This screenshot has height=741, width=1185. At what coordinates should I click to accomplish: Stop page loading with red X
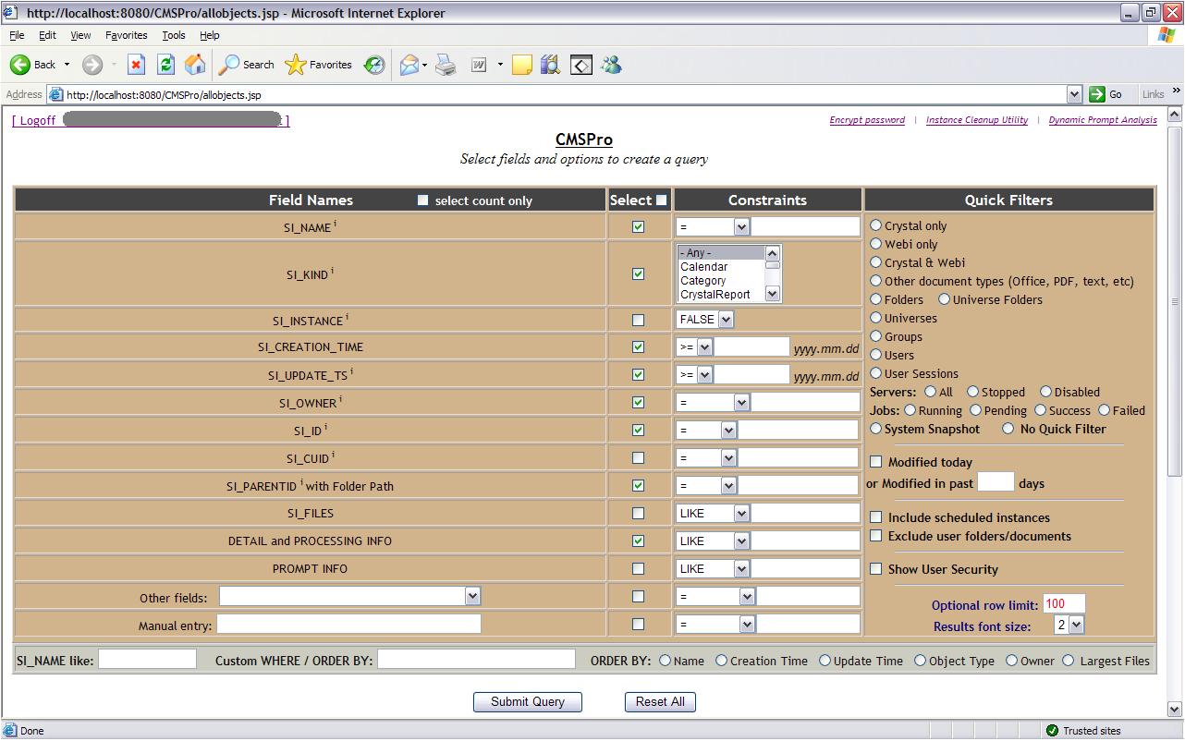137,65
